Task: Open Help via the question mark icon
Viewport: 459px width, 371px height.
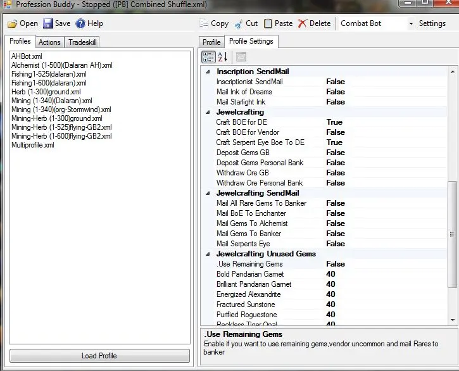Action: 80,23
